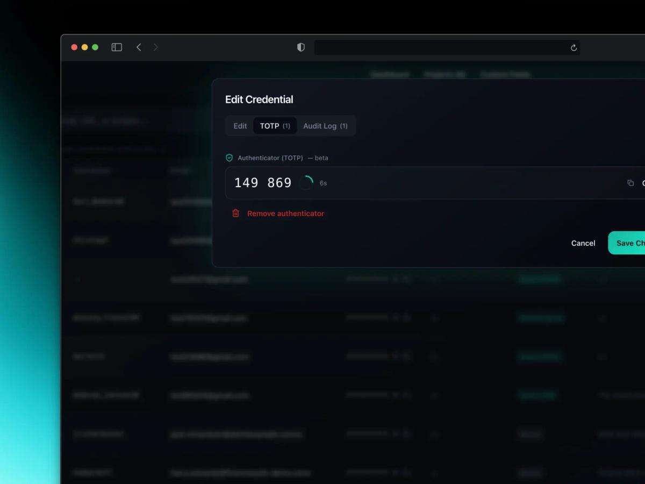Click the Edit Credential heading
The height and width of the screenshot is (484, 645).
click(x=259, y=99)
